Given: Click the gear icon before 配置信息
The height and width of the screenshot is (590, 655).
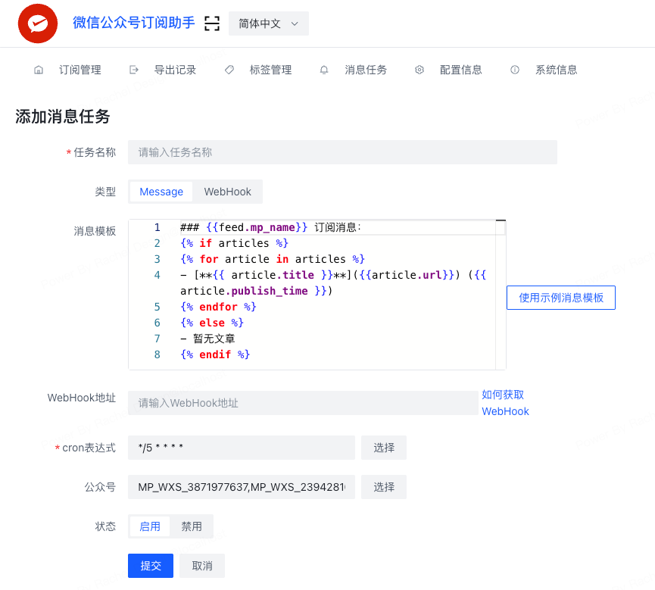Looking at the screenshot, I should point(420,70).
